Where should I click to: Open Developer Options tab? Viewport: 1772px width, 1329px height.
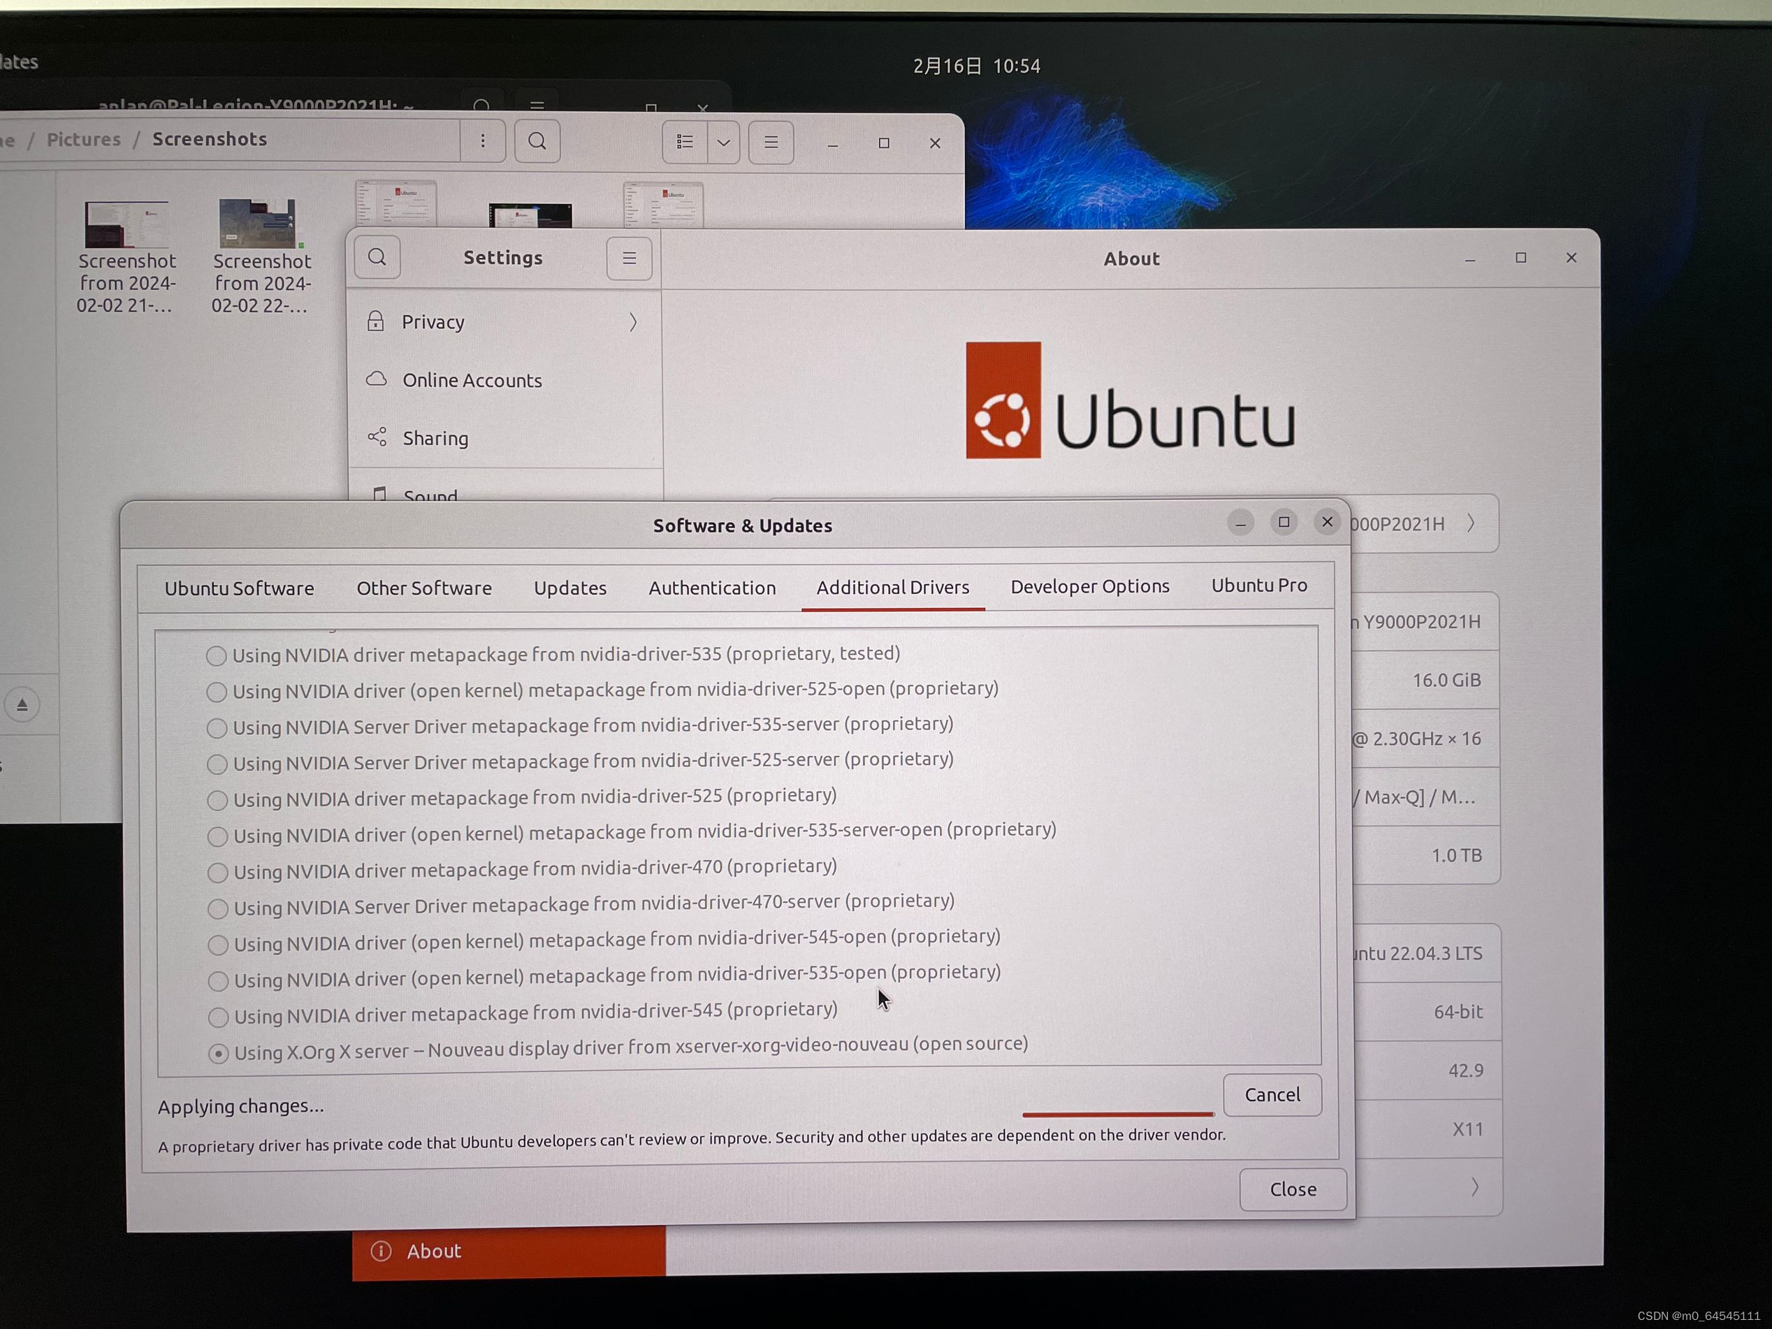(x=1089, y=586)
